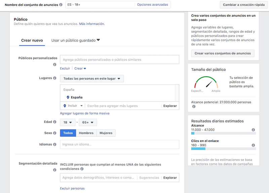This screenshot has height=193, width=269.
Task: Click Explorar in detailed targeting field
Action: [170, 178]
